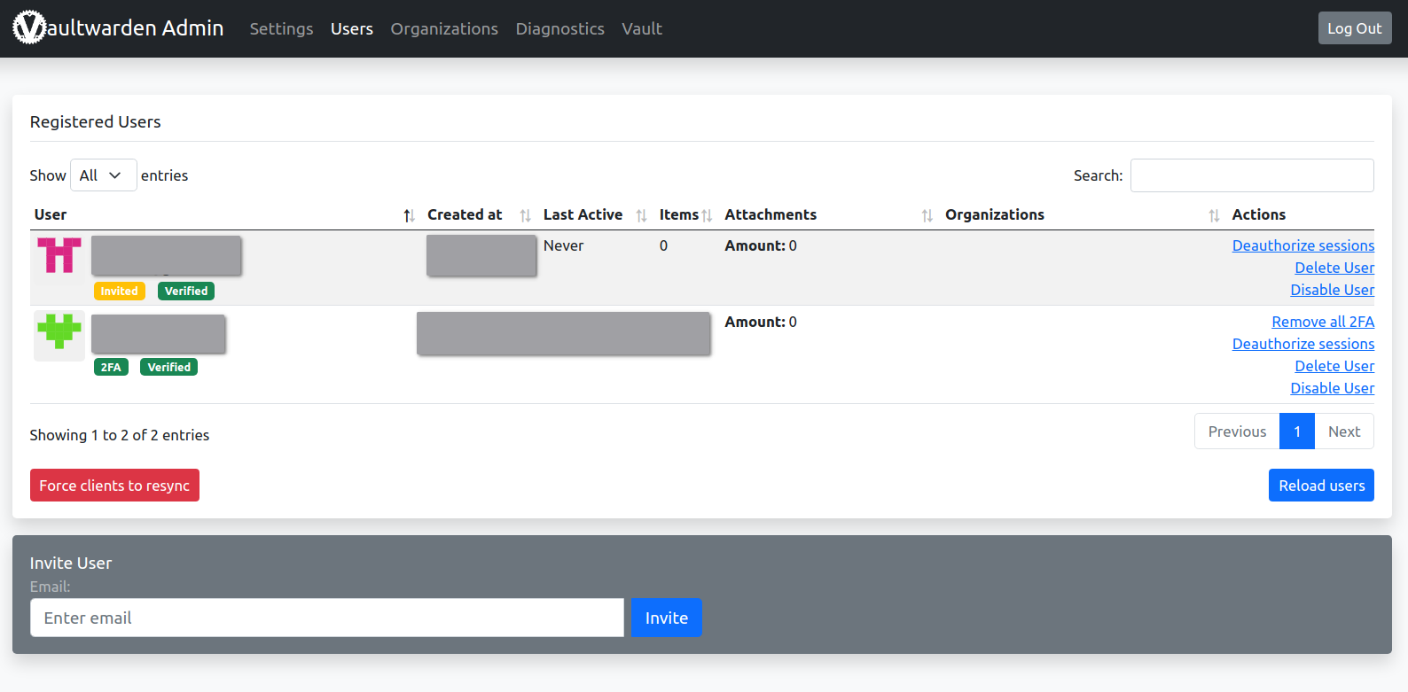Sort by Created at column arrows
1408x692 pixels.
(525, 215)
